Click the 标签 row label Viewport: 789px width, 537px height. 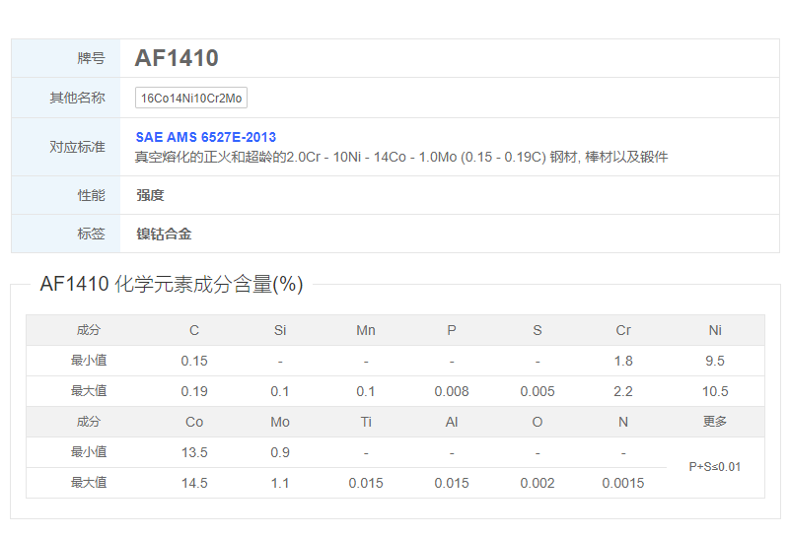tap(91, 234)
